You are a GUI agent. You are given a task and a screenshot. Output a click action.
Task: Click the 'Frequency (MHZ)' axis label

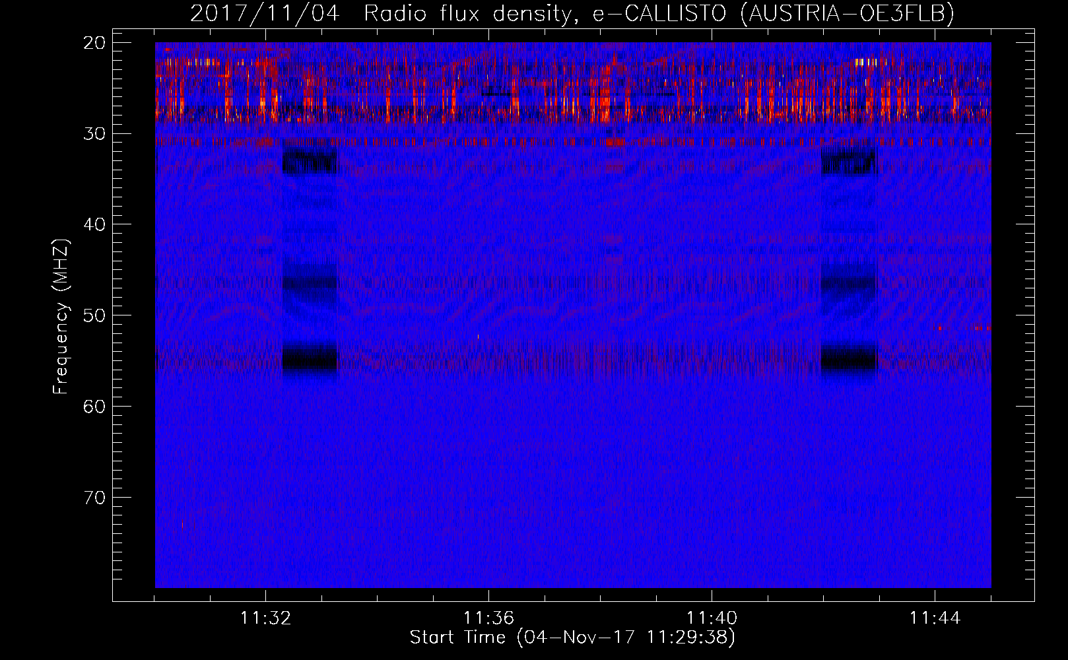coord(61,316)
